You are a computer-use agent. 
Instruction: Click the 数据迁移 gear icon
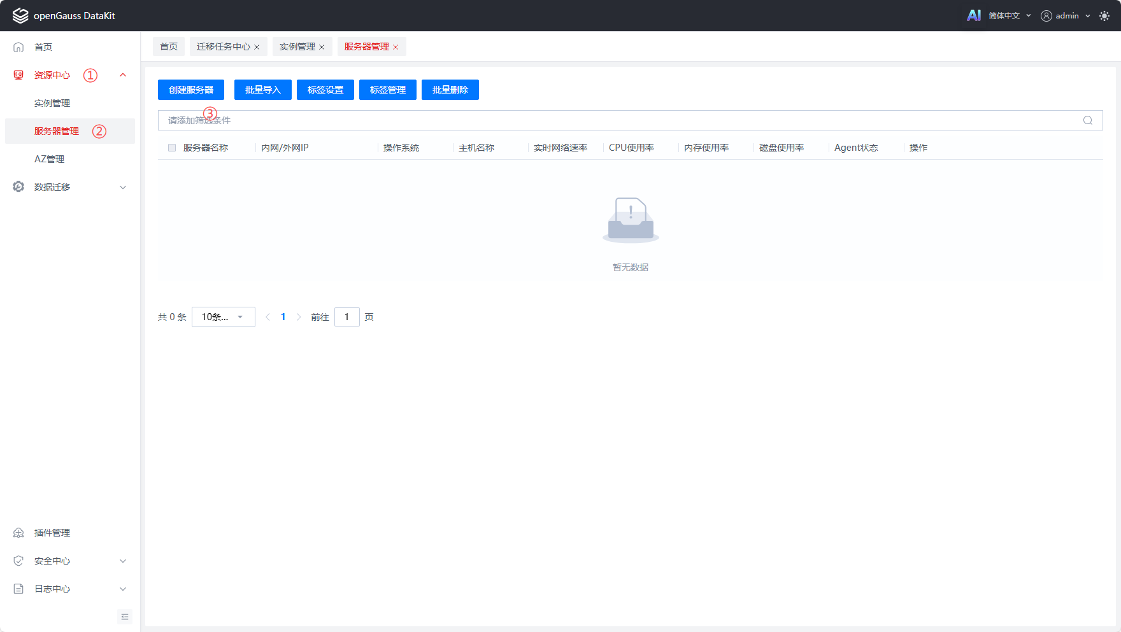point(18,186)
